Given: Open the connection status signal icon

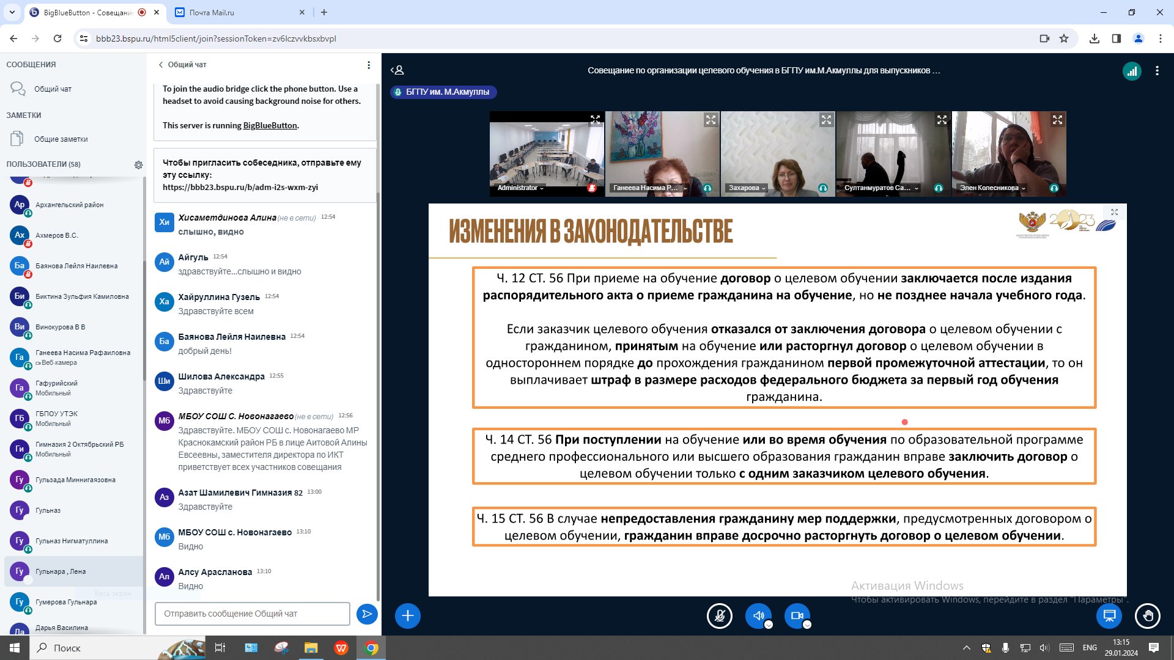Looking at the screenshot, I should (1132, 71).
